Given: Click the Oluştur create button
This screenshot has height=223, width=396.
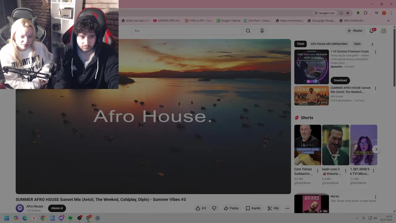Looking at the screenshot, I should (355, 31).
